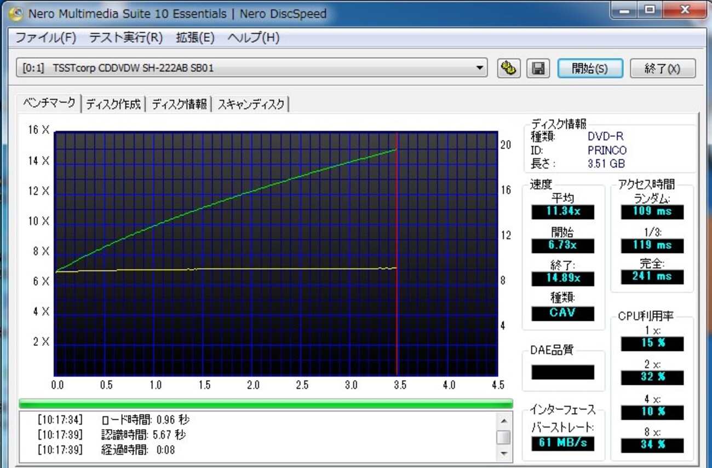Click the log scrollbar up arrow
The width and height of the screenshot is (712, 468).
point(503,420)
